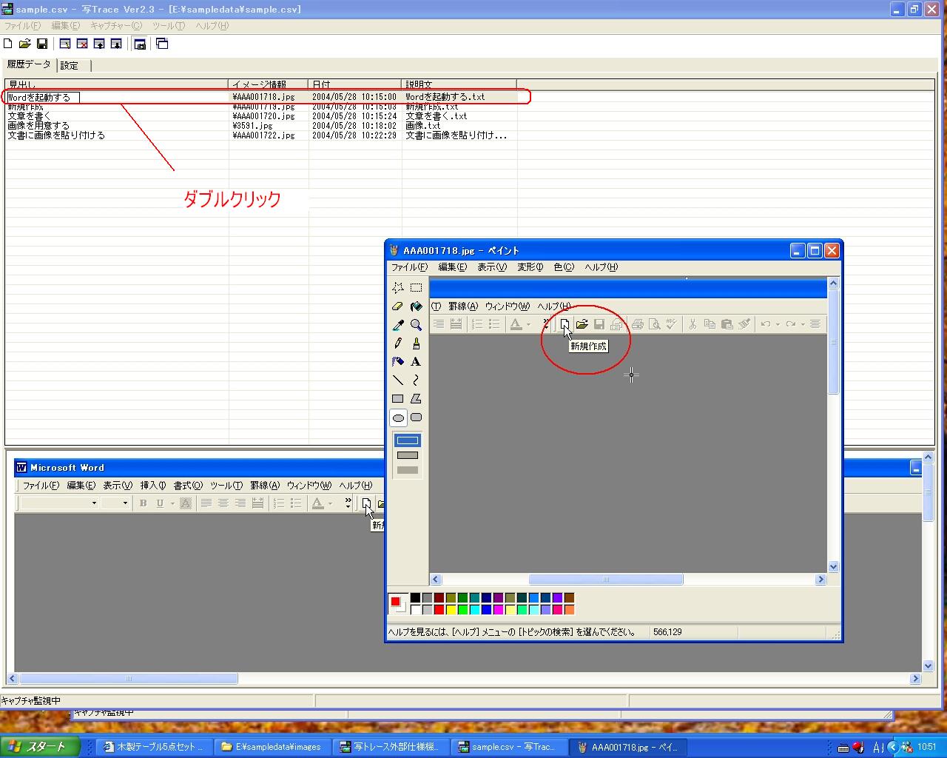Screen dimensions: 947x758
Task: Click the イメージ情報 column header
Action: click(x=269, y=84)
